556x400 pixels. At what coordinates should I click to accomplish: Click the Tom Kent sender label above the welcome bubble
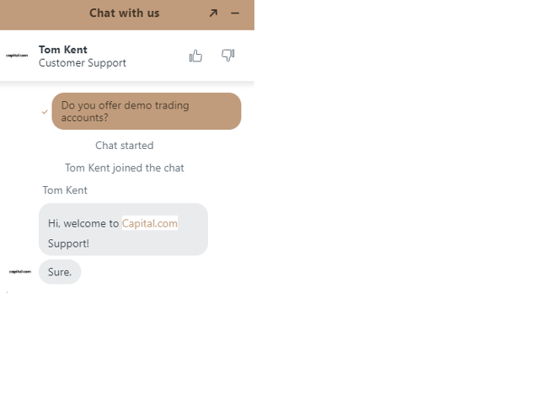tap(65, 190)
